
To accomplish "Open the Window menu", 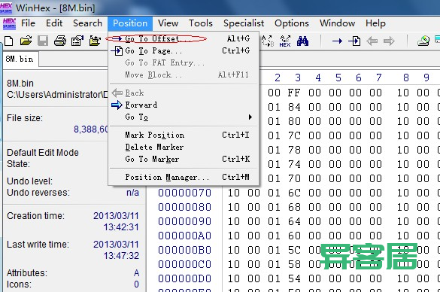I will click(337, 23).
